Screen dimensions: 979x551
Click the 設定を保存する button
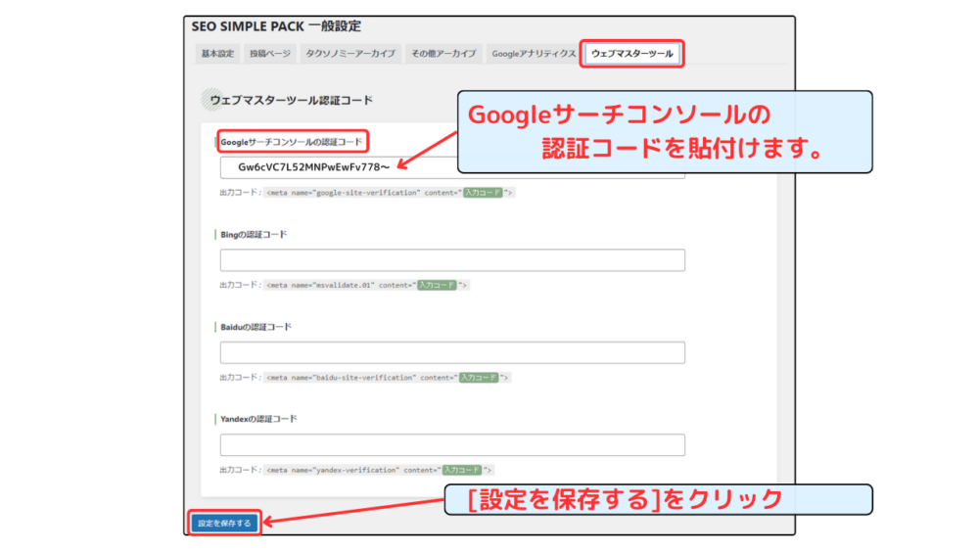coord(224,523)
